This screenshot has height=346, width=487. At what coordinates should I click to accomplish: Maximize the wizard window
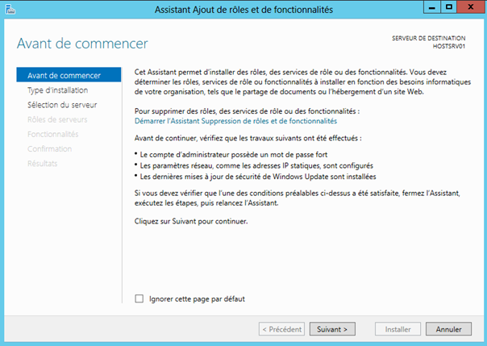tap(446, 8)
